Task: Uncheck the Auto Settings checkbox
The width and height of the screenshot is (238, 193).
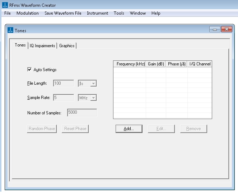Action: 29,69
